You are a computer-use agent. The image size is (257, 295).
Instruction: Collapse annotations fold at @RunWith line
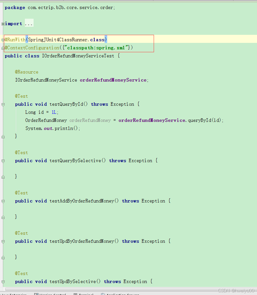pyautogui.click(x=3, y=40)
